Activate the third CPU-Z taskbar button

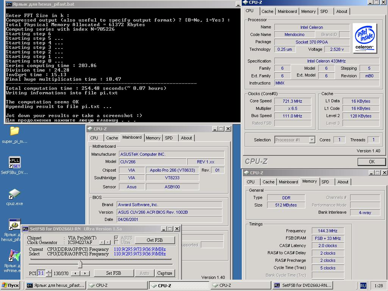[241, 285]
